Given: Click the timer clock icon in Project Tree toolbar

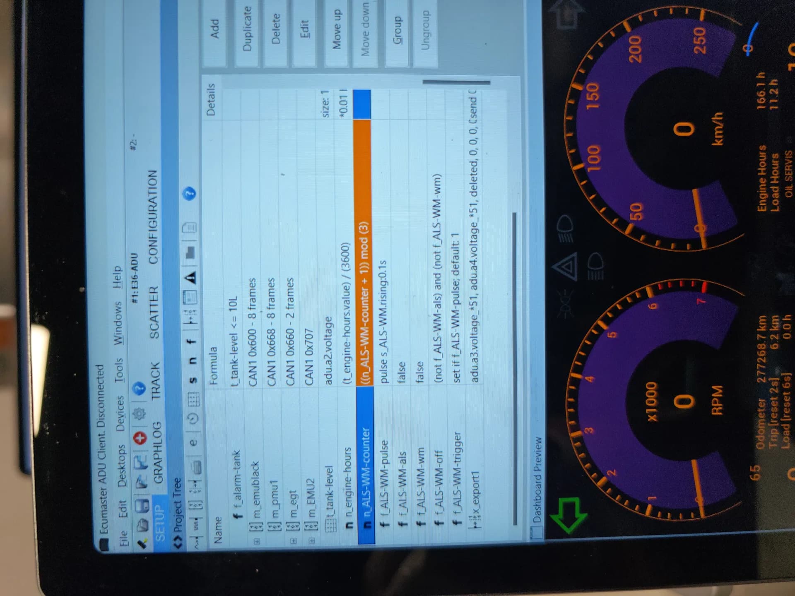Looking at the screenshot, I should pyautogui.click(x=193, y=419).
